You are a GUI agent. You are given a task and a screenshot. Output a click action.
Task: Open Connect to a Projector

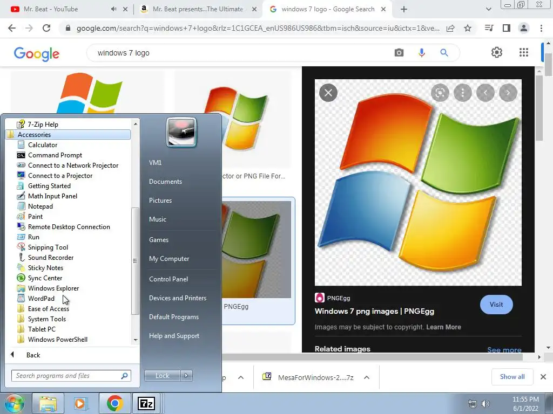(x=60, y=175)
